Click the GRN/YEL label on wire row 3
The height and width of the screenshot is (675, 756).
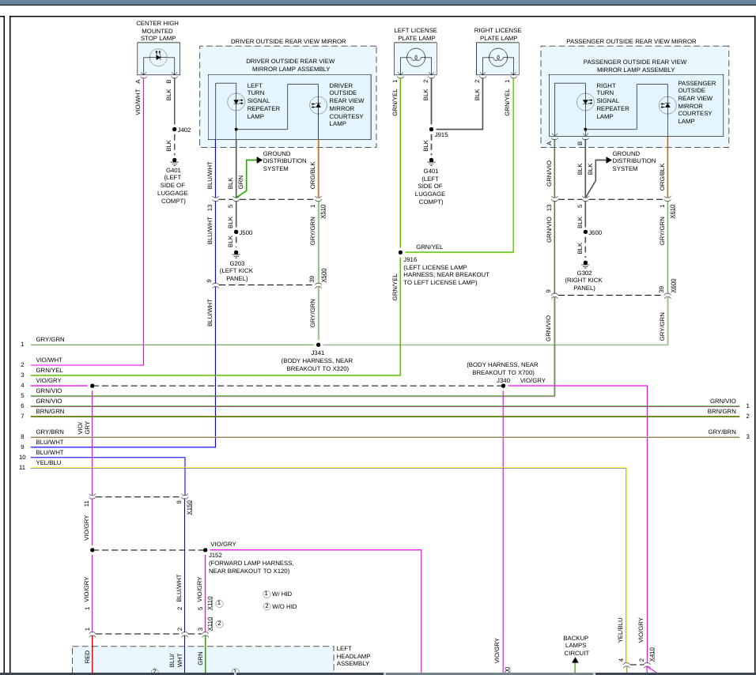(x=49, y=370)
